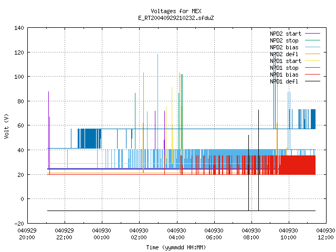Click the 80 y-axis tick label
The width and height of the screenshot is (336, 252).
[20, 101]
